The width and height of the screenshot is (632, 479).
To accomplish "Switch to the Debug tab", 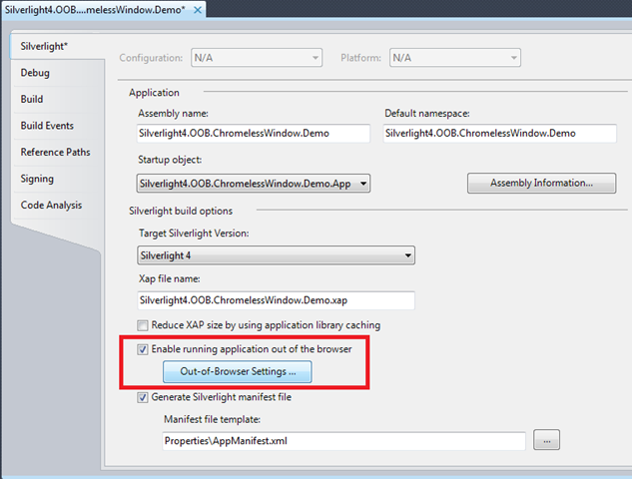I will pos(35,73).
